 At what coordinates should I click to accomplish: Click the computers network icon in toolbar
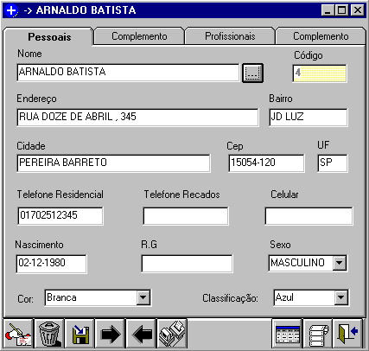coord(173,334)
